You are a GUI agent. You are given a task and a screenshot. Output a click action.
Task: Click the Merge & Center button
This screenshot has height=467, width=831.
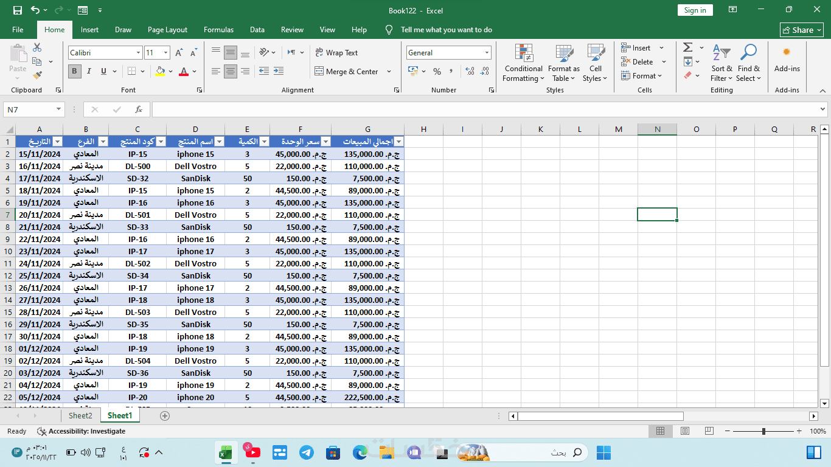click(x=347, y=71)
